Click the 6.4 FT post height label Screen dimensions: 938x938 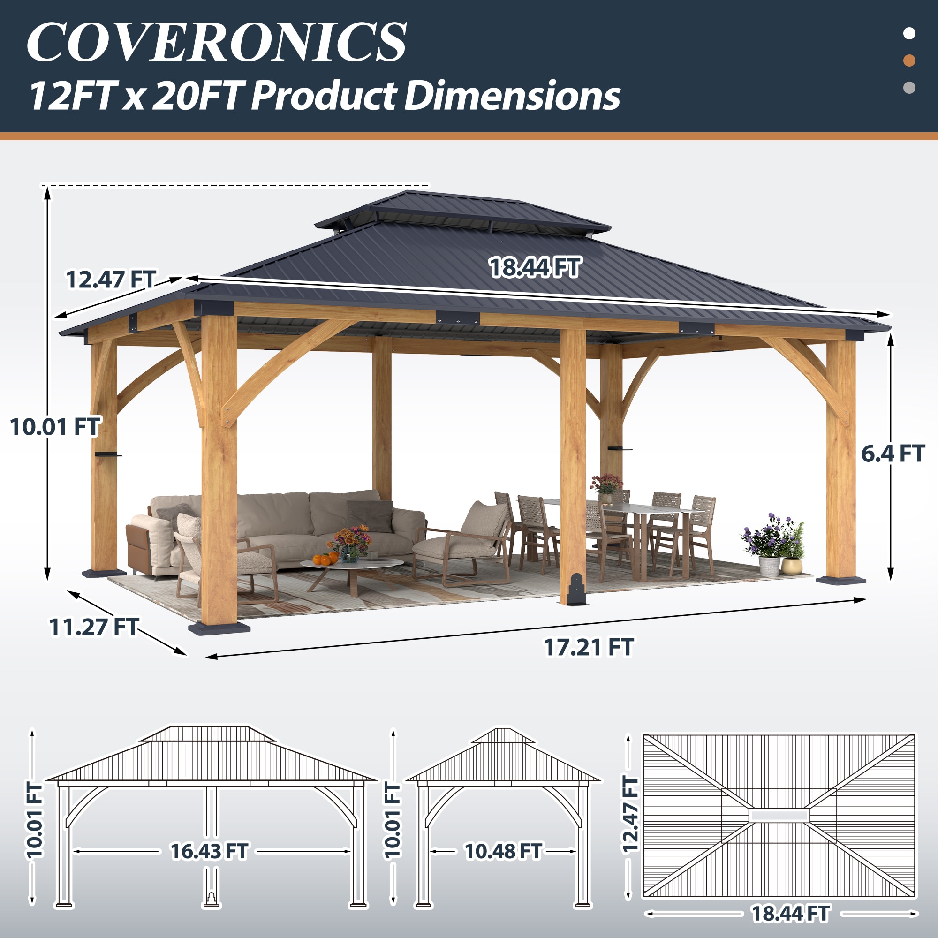click(893, 454)
